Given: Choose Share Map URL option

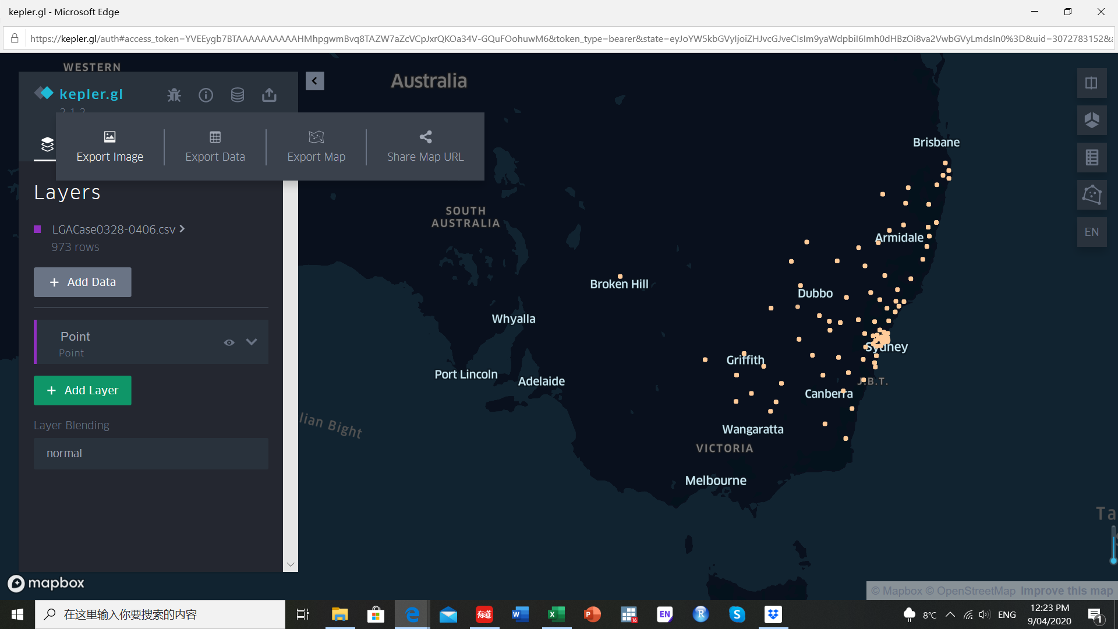Looking at the screenshot, I should [x=426, y=147].
